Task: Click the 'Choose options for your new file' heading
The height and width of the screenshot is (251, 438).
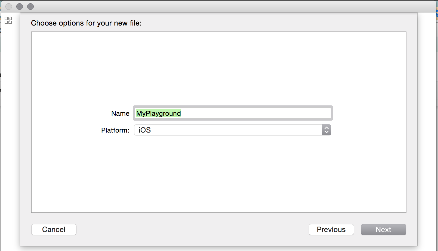Action: (86, 23)
